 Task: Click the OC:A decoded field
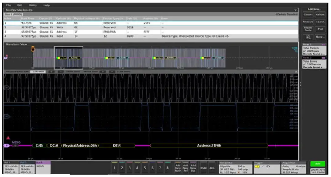(x=54, y=146)
